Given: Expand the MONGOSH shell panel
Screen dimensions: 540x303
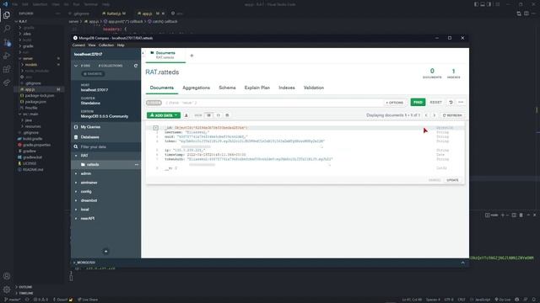Looking at the screenshot, I should point(463,263).
